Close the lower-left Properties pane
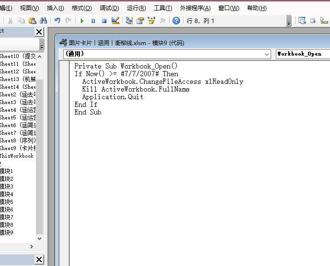Screen dimensions: 330x266 click(x=39, y=259)
